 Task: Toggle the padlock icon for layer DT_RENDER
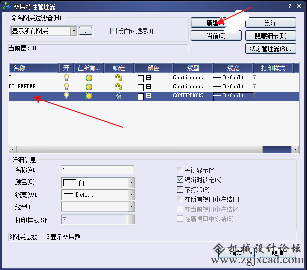(119, 87)
